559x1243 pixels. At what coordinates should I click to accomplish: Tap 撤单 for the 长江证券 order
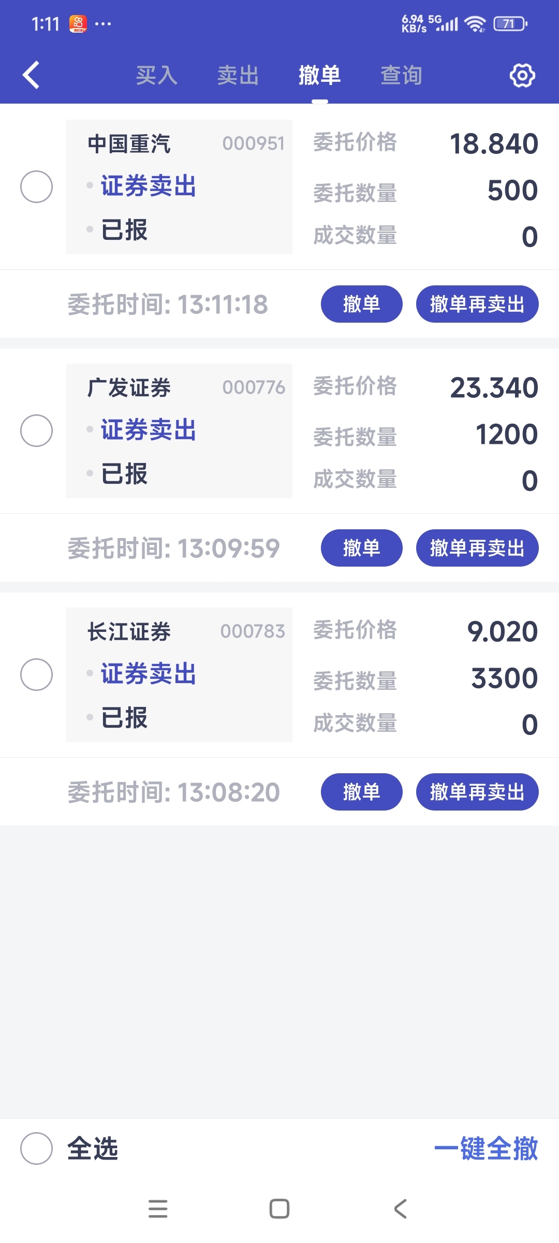coord(361,792)
